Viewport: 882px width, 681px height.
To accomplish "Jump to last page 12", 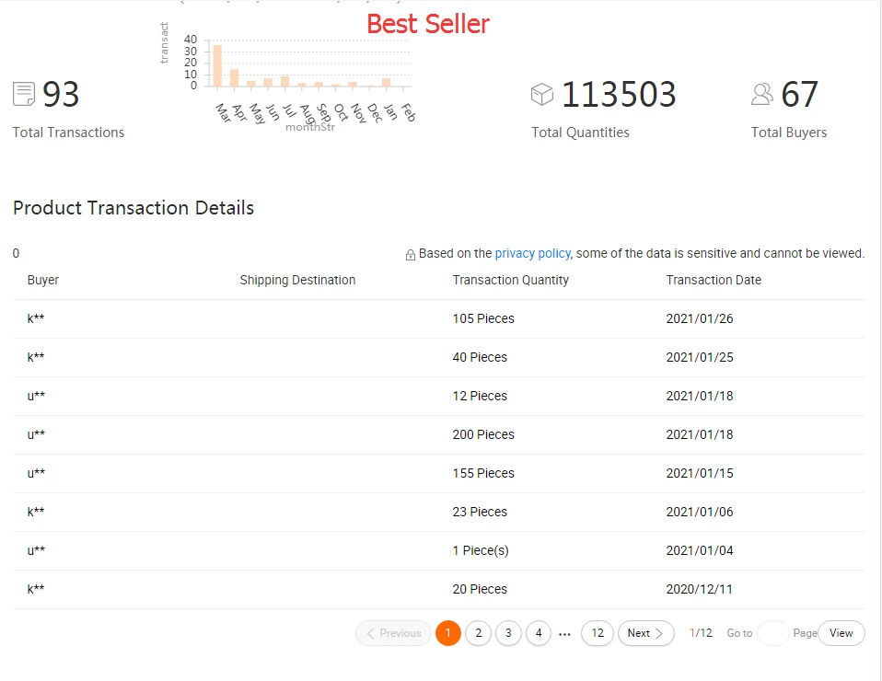I will (x=598, y=633).
